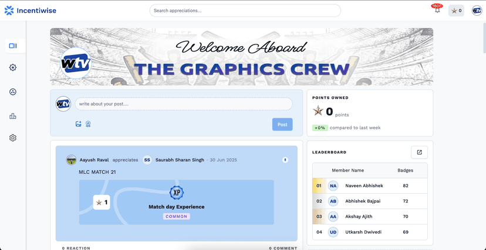Click the people group icon in sidebar
486x250 pixels.
click(13, 92)
